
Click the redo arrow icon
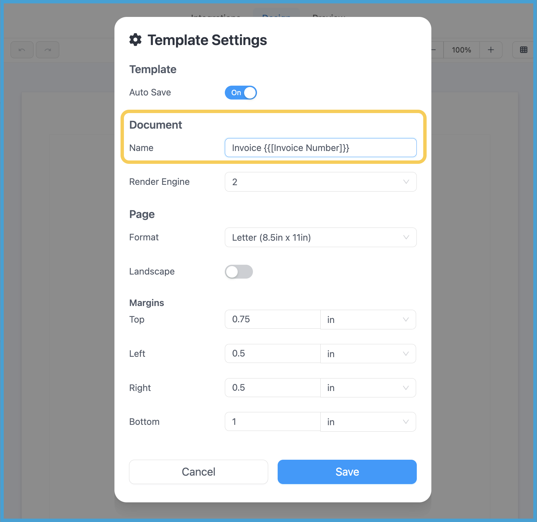point(48,50)
